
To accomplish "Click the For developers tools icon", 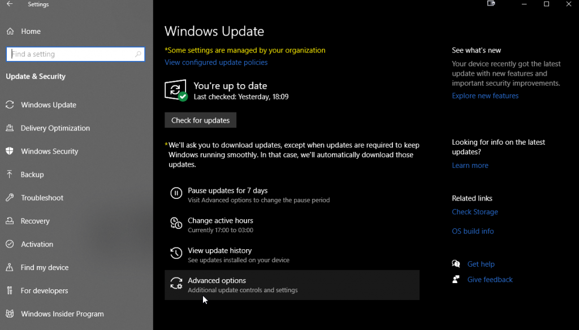I will (x=10, y=290).
